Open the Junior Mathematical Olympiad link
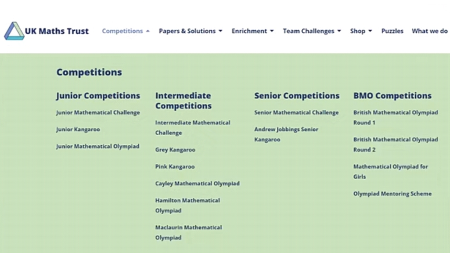The image size is (450, 253). pyautogui.click(x=97, y=146)
